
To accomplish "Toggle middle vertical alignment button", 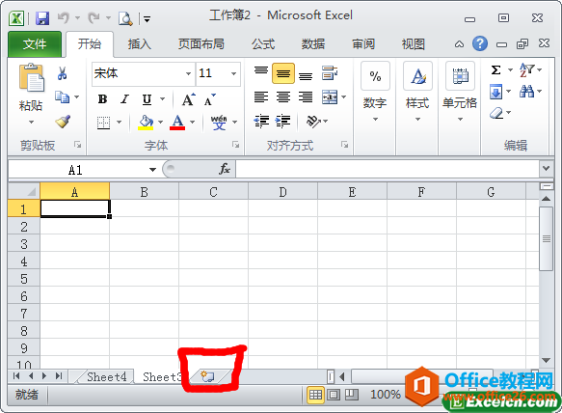I will tap(283, 73).
